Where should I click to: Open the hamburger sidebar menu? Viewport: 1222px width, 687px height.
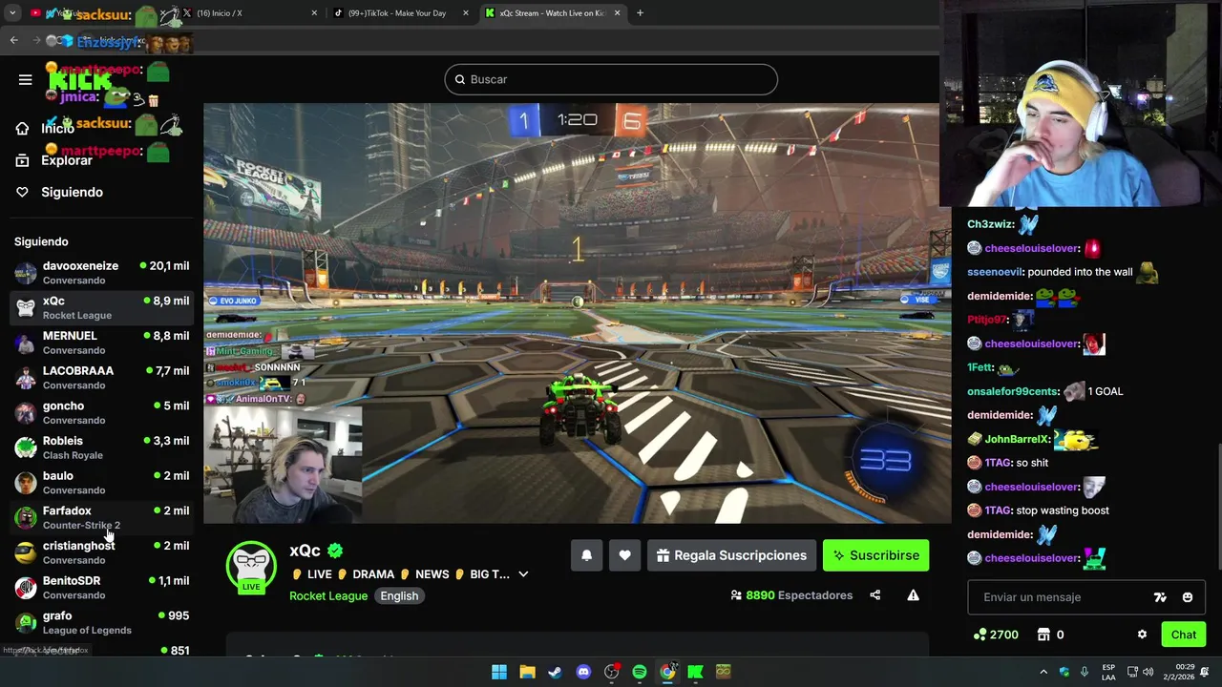click(25, 79)
